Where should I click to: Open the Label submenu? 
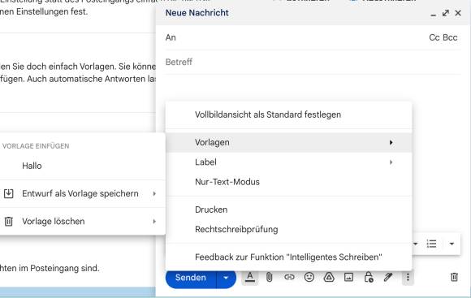coord(288,162)
